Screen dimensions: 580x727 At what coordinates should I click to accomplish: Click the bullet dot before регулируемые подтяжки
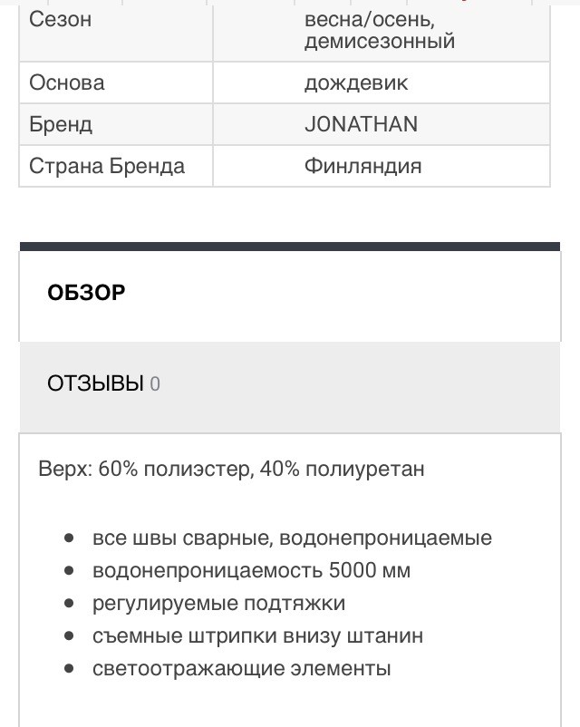point(69,603)
